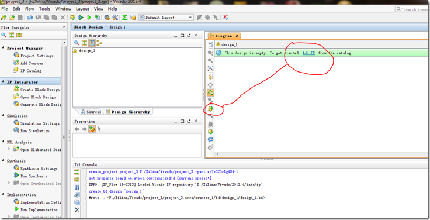The height and width of the screenshot is (220, 430).
Task: Click IP Catalog in Project Manager
Action: [x=27, y=71]
